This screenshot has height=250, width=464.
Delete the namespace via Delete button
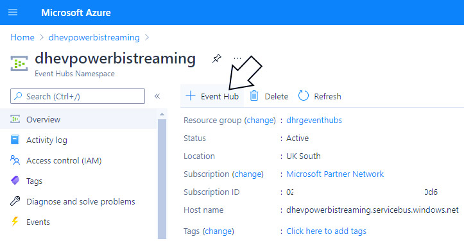pyautogui.click(x=269, y=96)
